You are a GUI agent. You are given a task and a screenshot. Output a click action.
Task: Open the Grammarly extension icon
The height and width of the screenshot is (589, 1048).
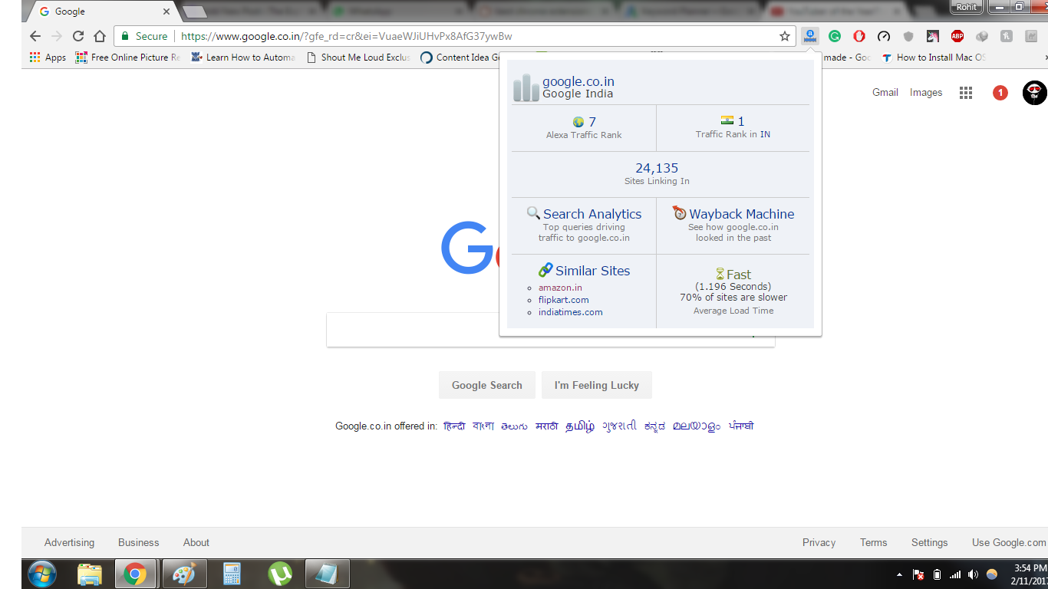click(x=835, y=36)
